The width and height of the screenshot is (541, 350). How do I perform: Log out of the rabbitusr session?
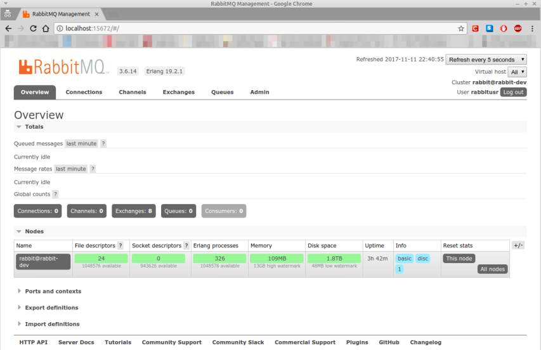(513, 93)
